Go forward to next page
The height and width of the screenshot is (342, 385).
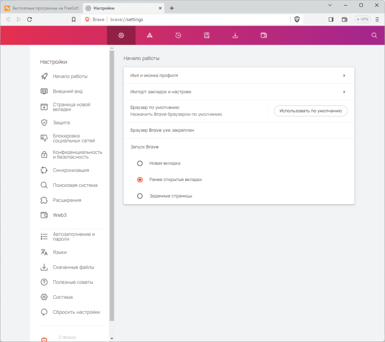coord(18,20)
